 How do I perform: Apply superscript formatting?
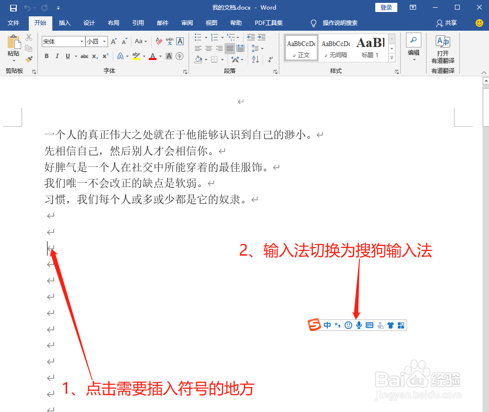pos(106,57)
